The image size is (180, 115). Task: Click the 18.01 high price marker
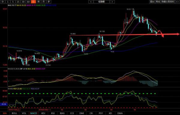[129, 9]
